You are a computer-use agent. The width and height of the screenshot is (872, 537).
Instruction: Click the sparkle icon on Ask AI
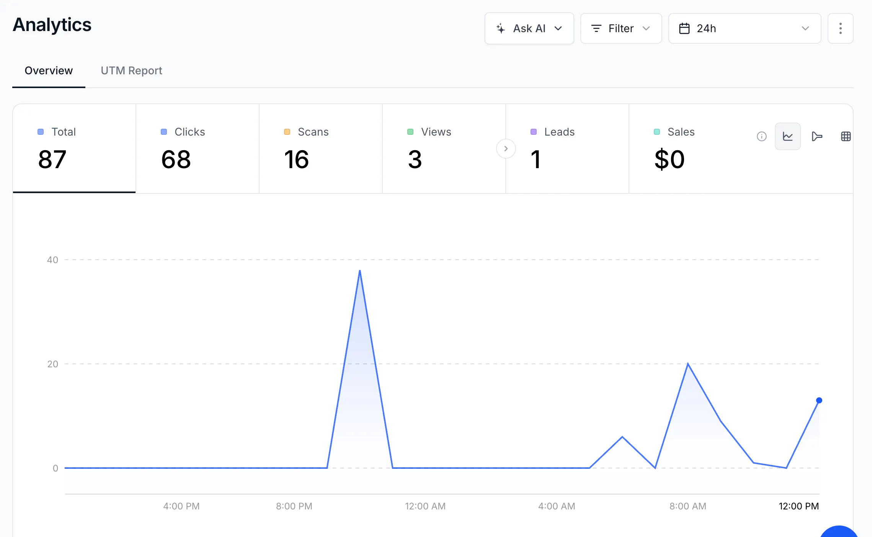[500, 28]
